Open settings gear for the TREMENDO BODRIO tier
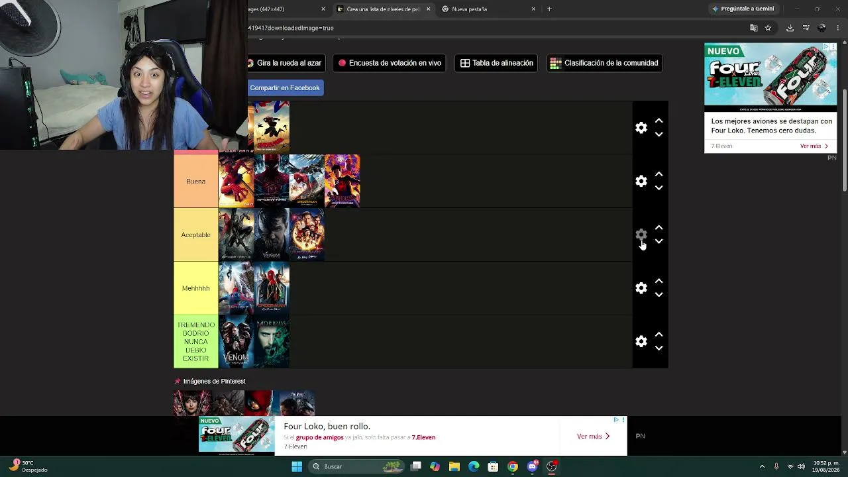The width and height of the screenshot is (848, 477). click(641, 341)
